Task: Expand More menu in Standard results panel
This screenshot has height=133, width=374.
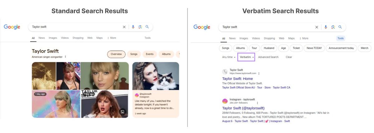Action: point(112,38)
